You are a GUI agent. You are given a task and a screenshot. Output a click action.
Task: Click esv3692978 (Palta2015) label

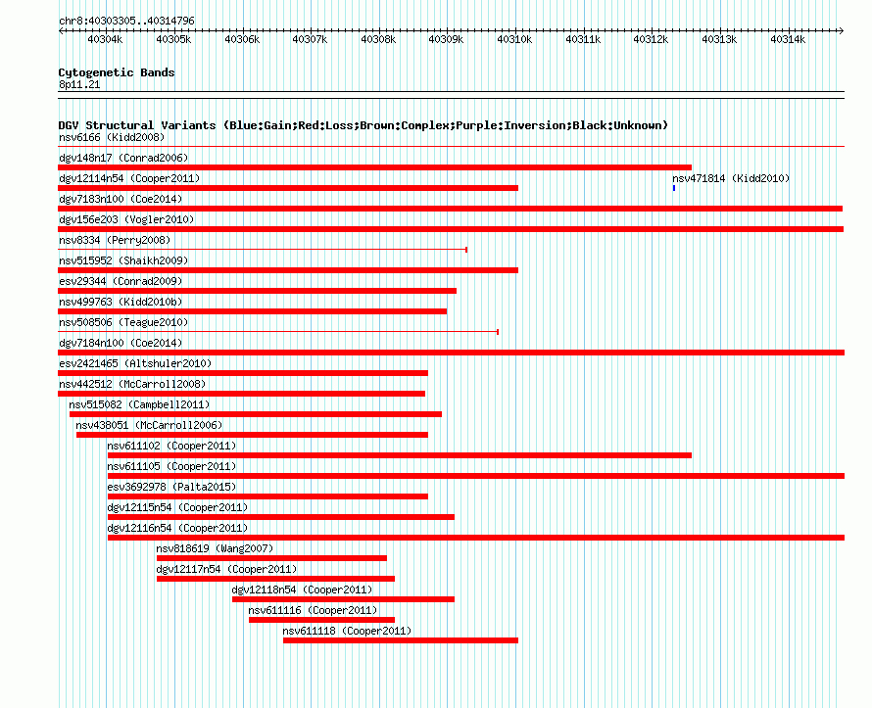point(171,487)
